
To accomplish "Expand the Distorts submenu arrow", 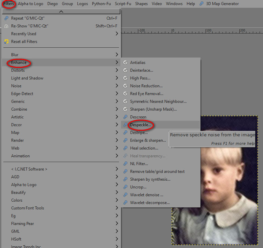I will click(x=117, y=70).
